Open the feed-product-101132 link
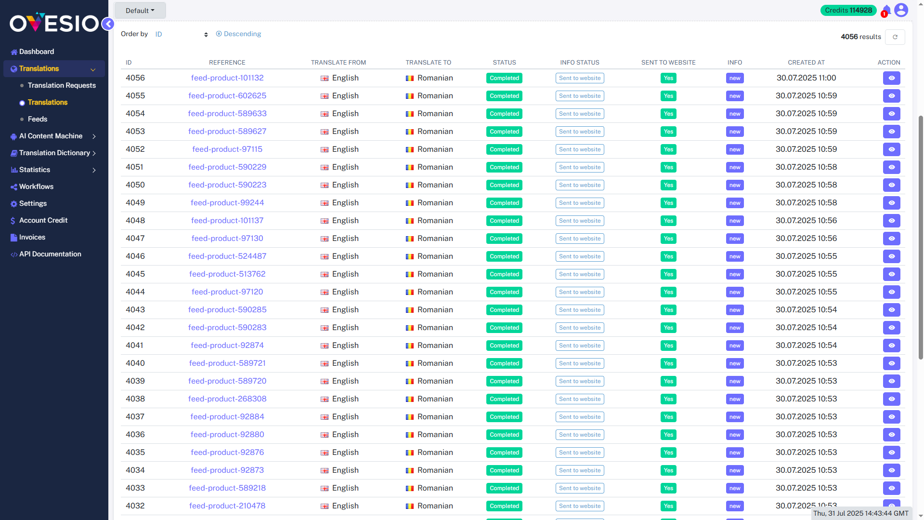924x520 pixels. [x=227, y=78]
